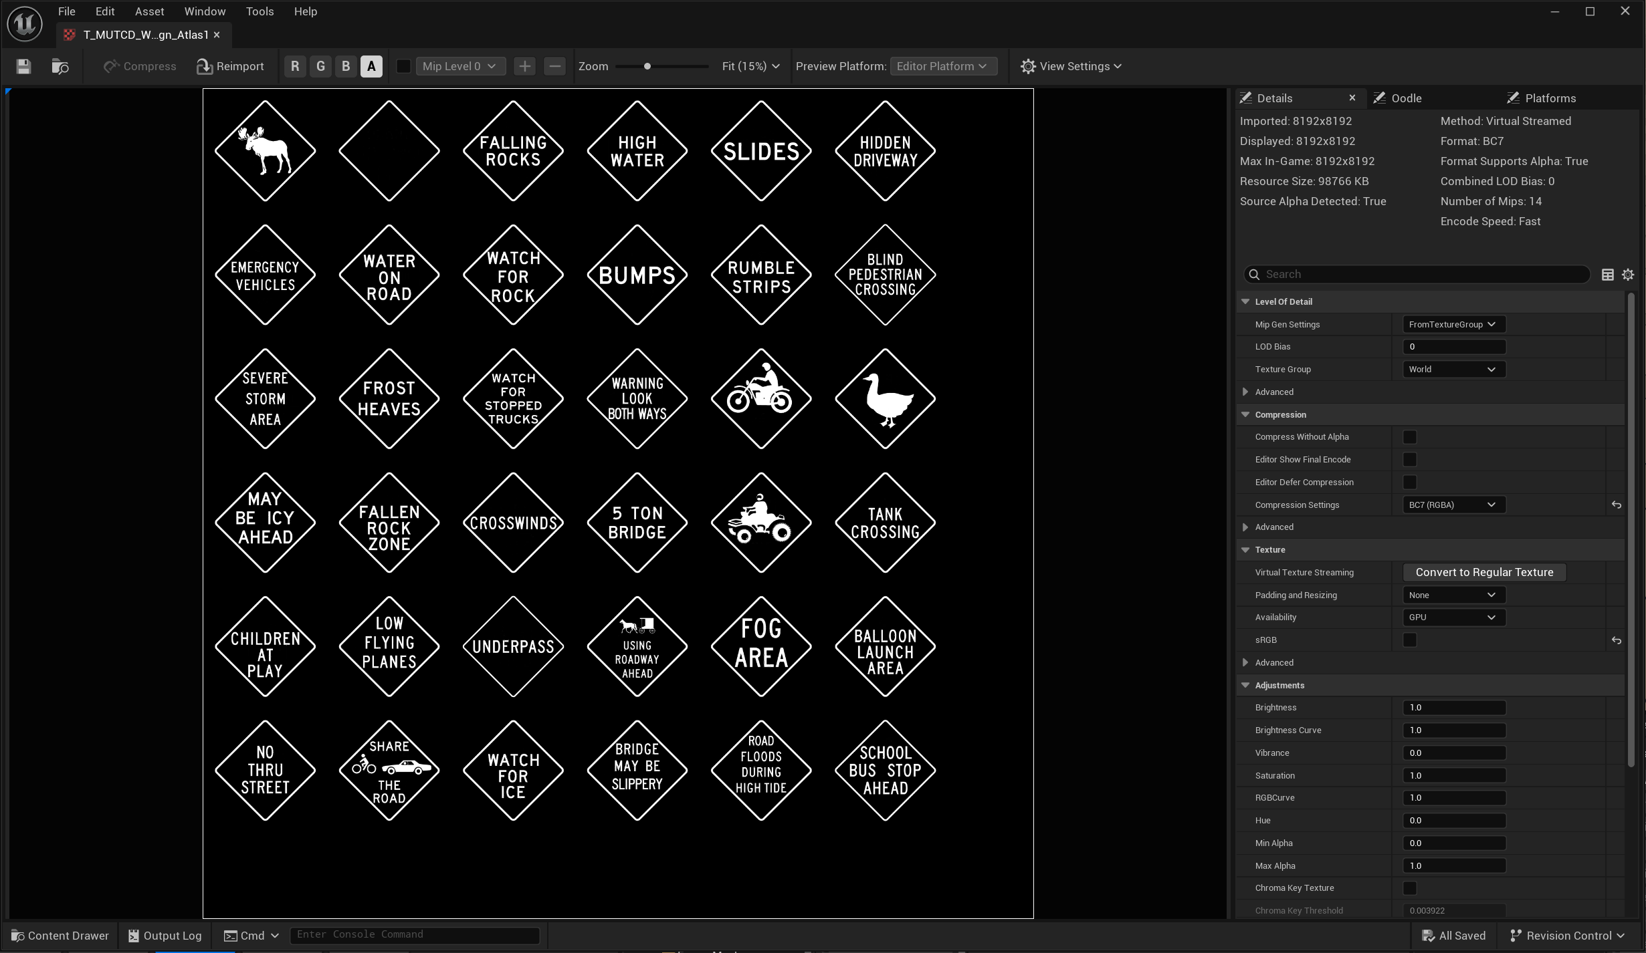Open Compression Settings BC7 dropdown
Screen dimensions: 1646x953
[1453, 505]
